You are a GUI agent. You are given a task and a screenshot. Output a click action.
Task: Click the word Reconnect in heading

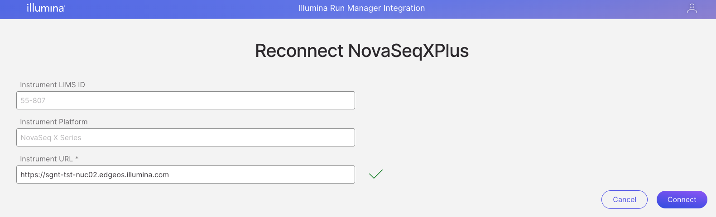299,51
